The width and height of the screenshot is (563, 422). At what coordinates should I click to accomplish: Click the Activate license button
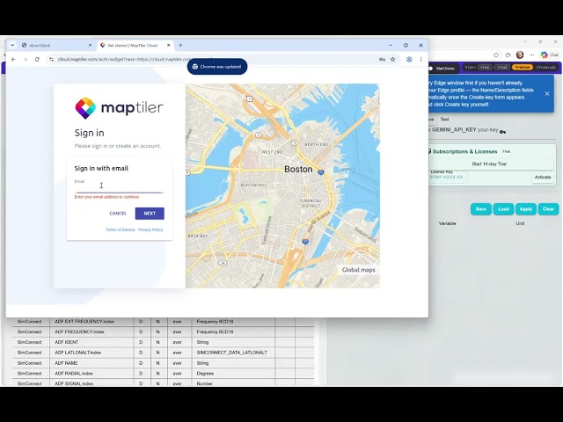tap(543, 178)
